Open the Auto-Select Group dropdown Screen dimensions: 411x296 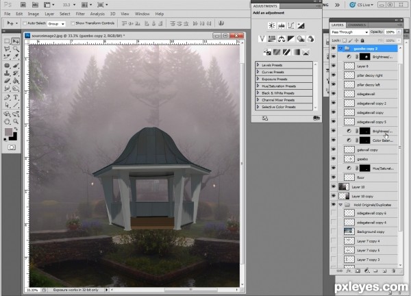click(56, 23)
